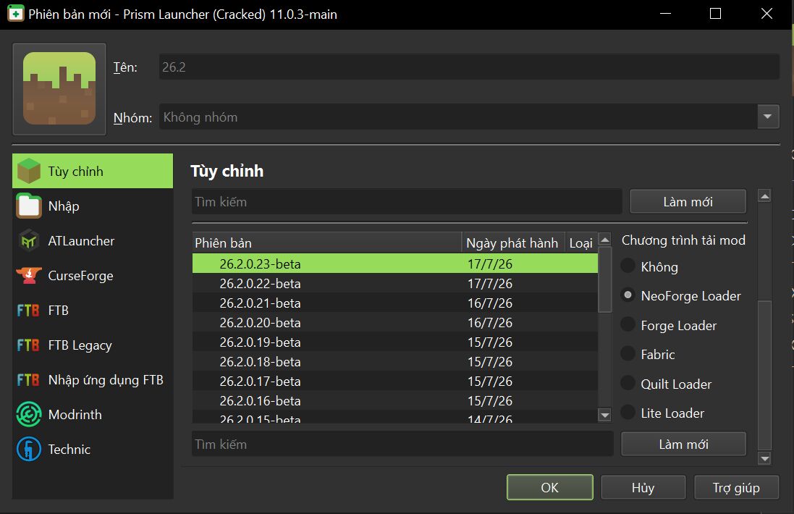The height and width of the screenshot is (514, 794).
Task: Open the Nhập folder icon
Action: pos(29,206)
